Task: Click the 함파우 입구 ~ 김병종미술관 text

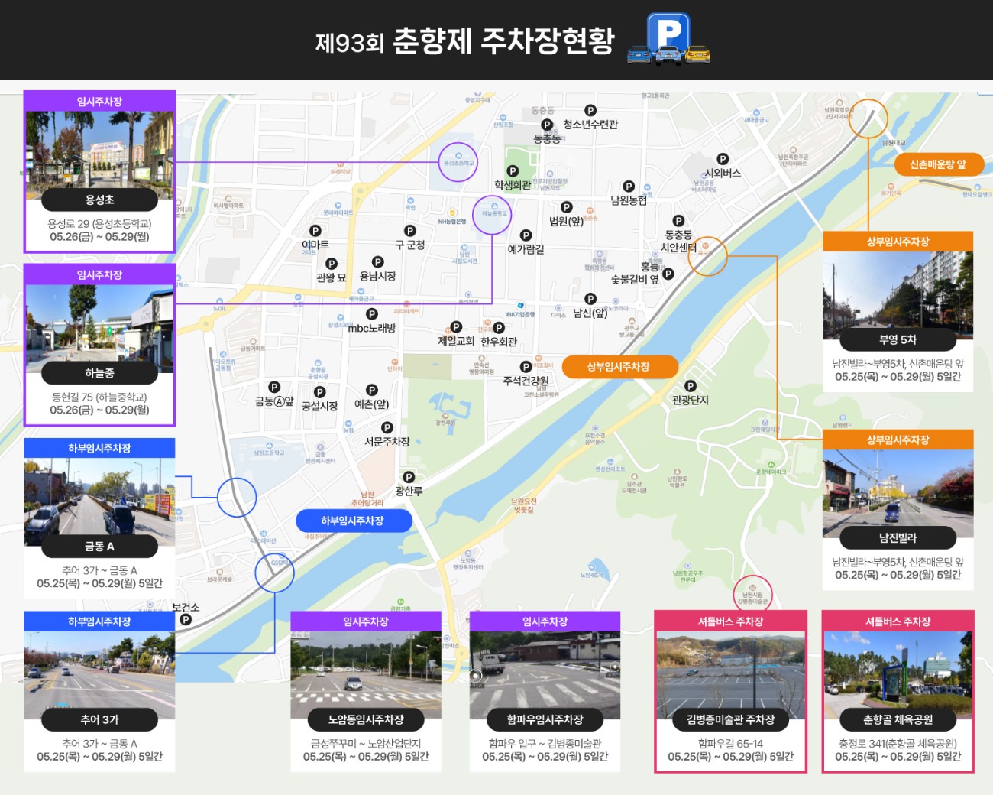Action: pos(545,744)
